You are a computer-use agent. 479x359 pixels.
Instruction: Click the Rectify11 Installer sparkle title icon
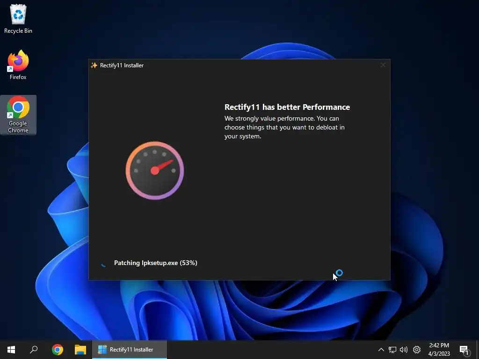click(94, 65)
